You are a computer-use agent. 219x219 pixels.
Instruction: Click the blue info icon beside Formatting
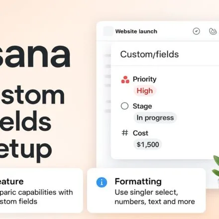(102, 182)
